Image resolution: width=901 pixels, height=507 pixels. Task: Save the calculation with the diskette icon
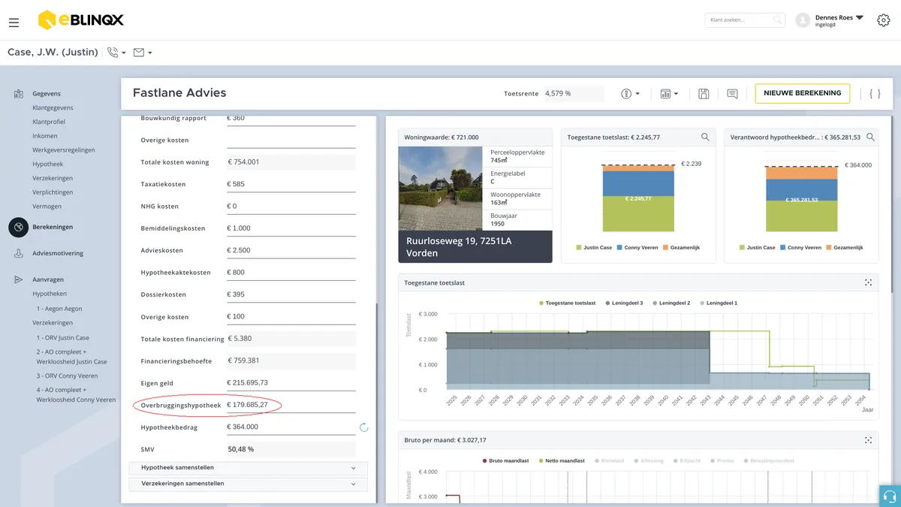click(x=704, y=94)
